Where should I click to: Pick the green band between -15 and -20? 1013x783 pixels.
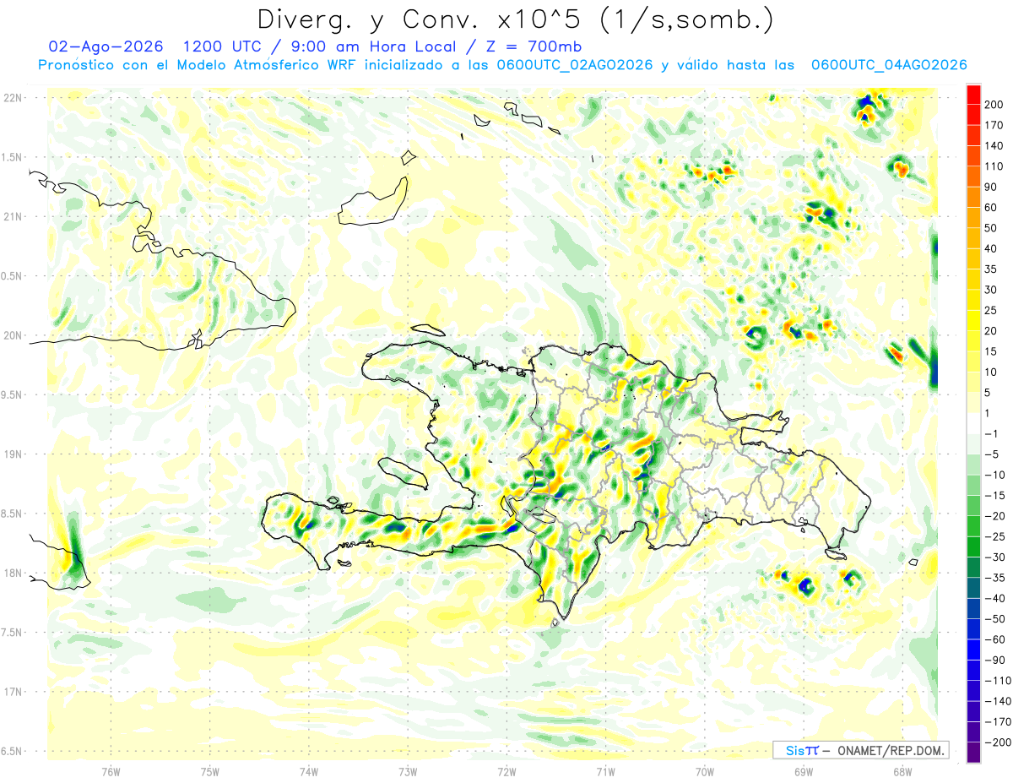coord(973,507)
